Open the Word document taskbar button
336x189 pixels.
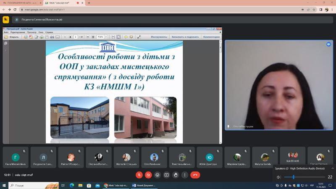click(144, 185)
